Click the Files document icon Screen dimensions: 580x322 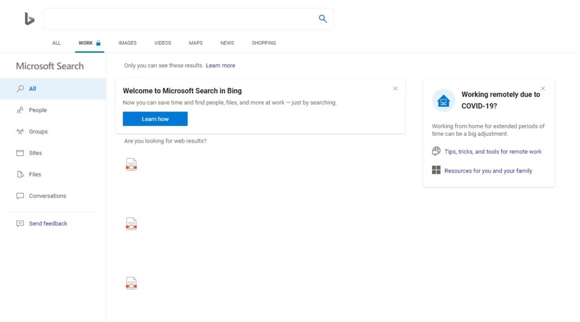[x=20, y=174]
